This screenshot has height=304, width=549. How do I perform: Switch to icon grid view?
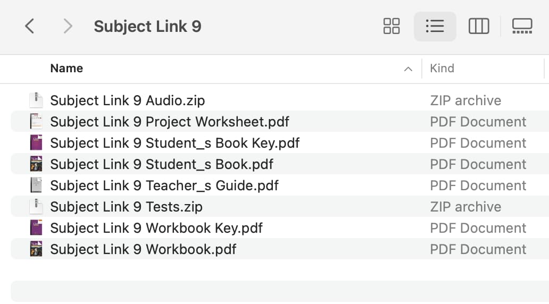392,26
